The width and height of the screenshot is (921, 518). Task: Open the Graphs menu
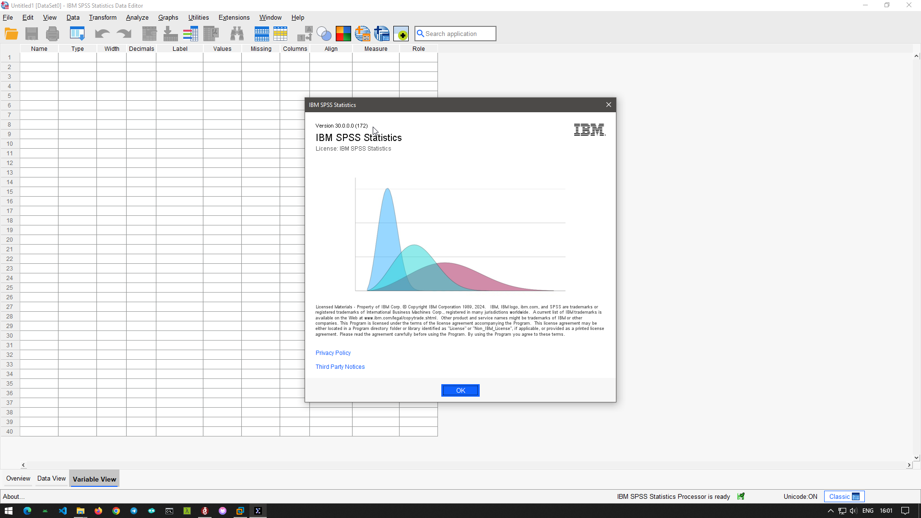tap(168, 17)
